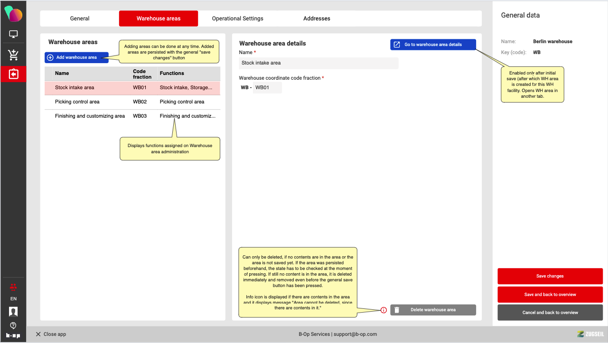Image resolution: width=608 pixels, height=343 pixels.
Task: Click the colorful app logo at top-left
Action: point(13,13)
